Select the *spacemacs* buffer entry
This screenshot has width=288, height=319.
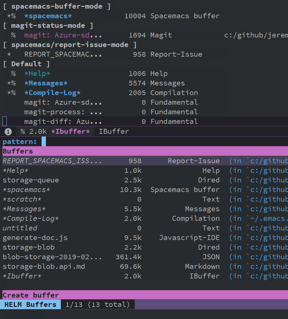pos(47,15)
